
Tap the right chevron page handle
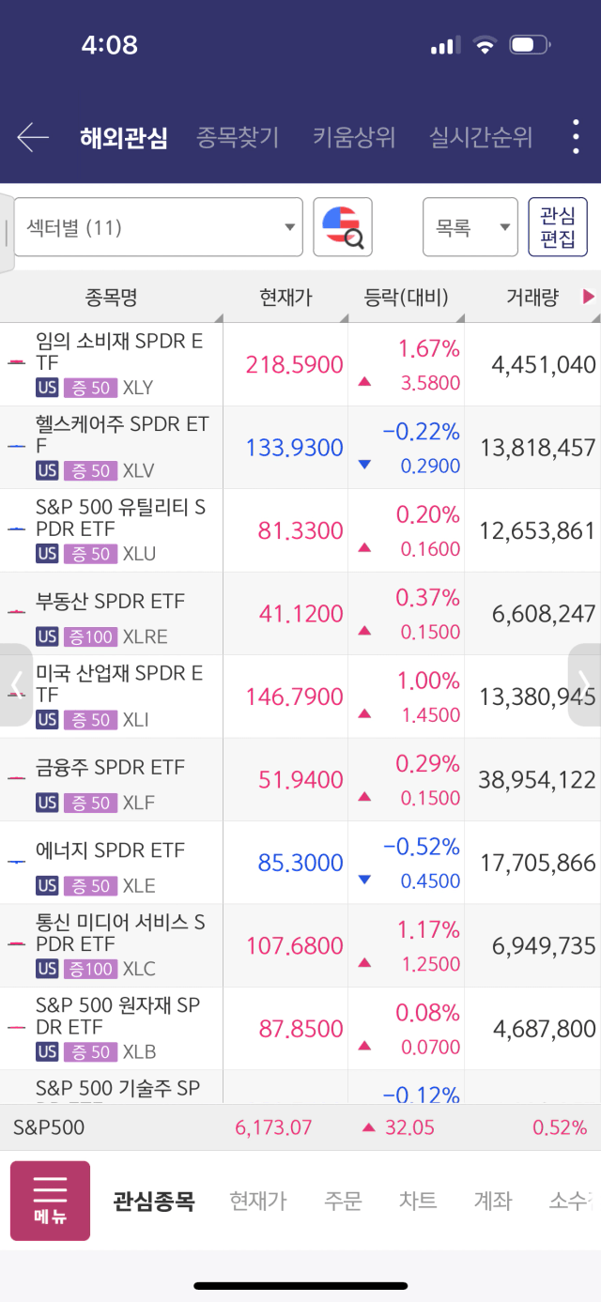click(x=584, y=684)
